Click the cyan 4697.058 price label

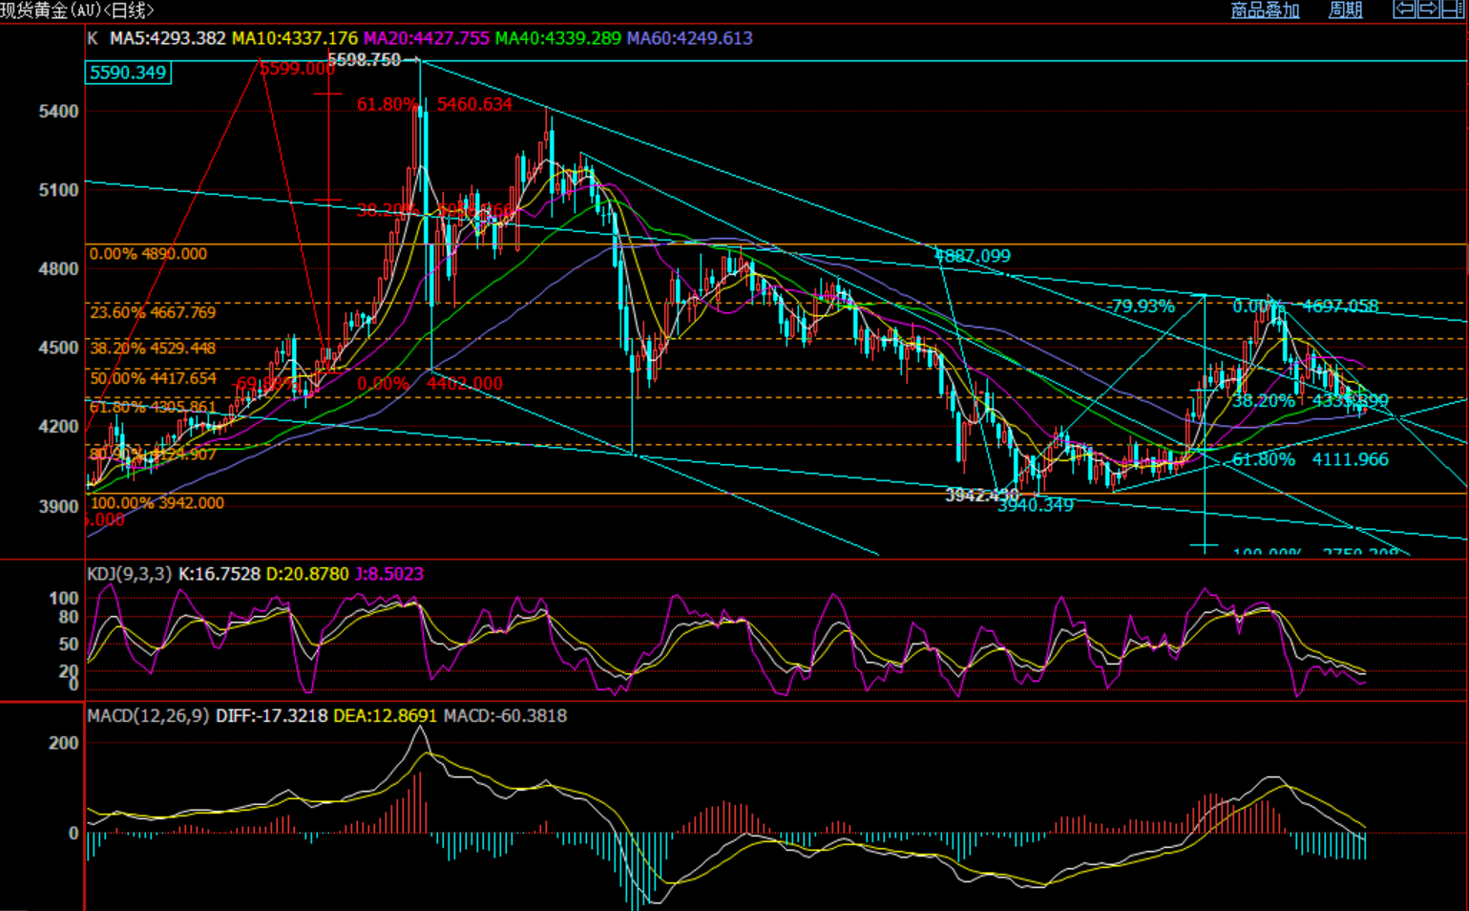point(1340,307)
